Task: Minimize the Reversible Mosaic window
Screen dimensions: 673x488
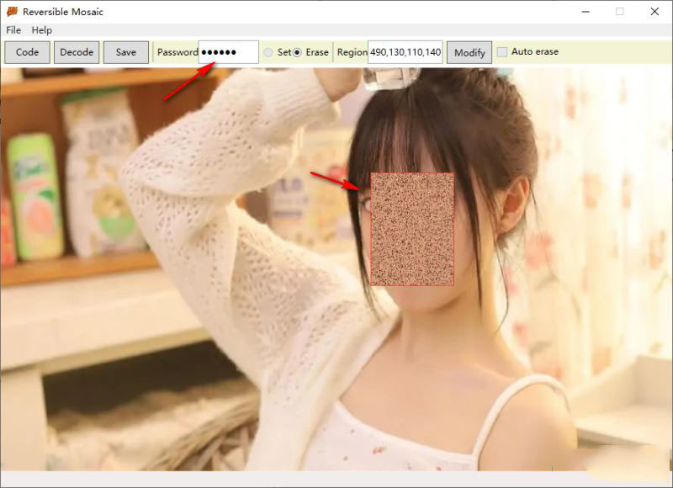Action: point(586,12)
